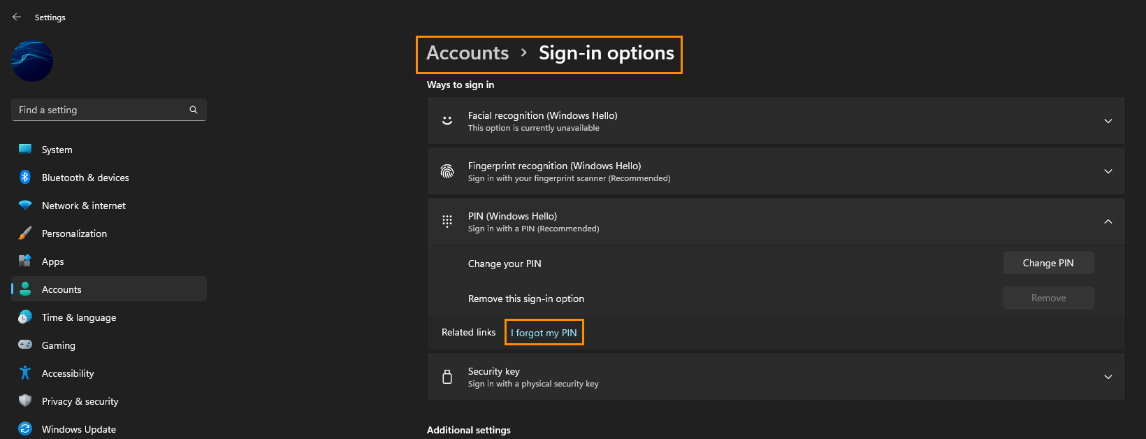Image resolution: width=1146 pixels, height=439 pixels.
Task: Click the Accounts person icon
Action: (25, 289)
